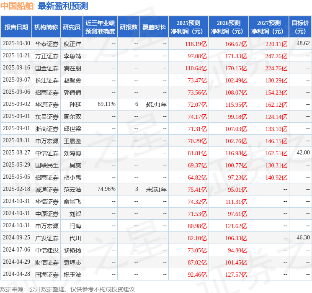Image resolution: width=312 pixels, height=293 pixels.
Task: Click the 近三年业绩预测准确度 column header
Action: tap(100, 27)
